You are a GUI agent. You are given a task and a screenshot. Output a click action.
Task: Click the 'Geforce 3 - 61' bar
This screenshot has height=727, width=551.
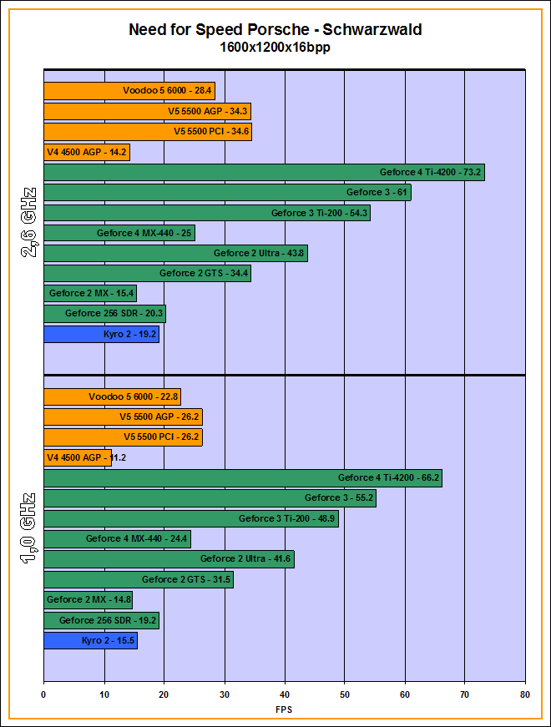pyautogui.click(x=227, y=193)
